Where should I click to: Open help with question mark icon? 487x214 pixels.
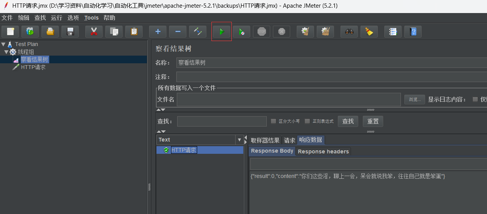[x=413, y=31]
